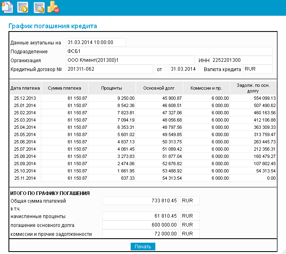
Task: Open the document with dollar coin icon
Action: (22, 7)
